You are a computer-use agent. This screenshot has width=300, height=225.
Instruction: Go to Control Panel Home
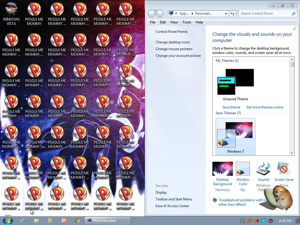point(171,32)
